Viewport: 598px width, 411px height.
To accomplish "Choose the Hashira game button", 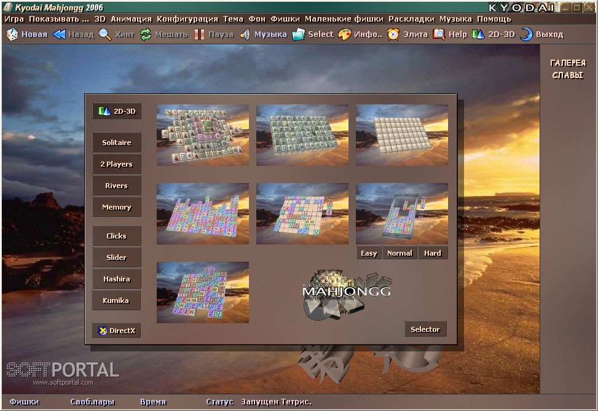I will [x=117, y=279].
